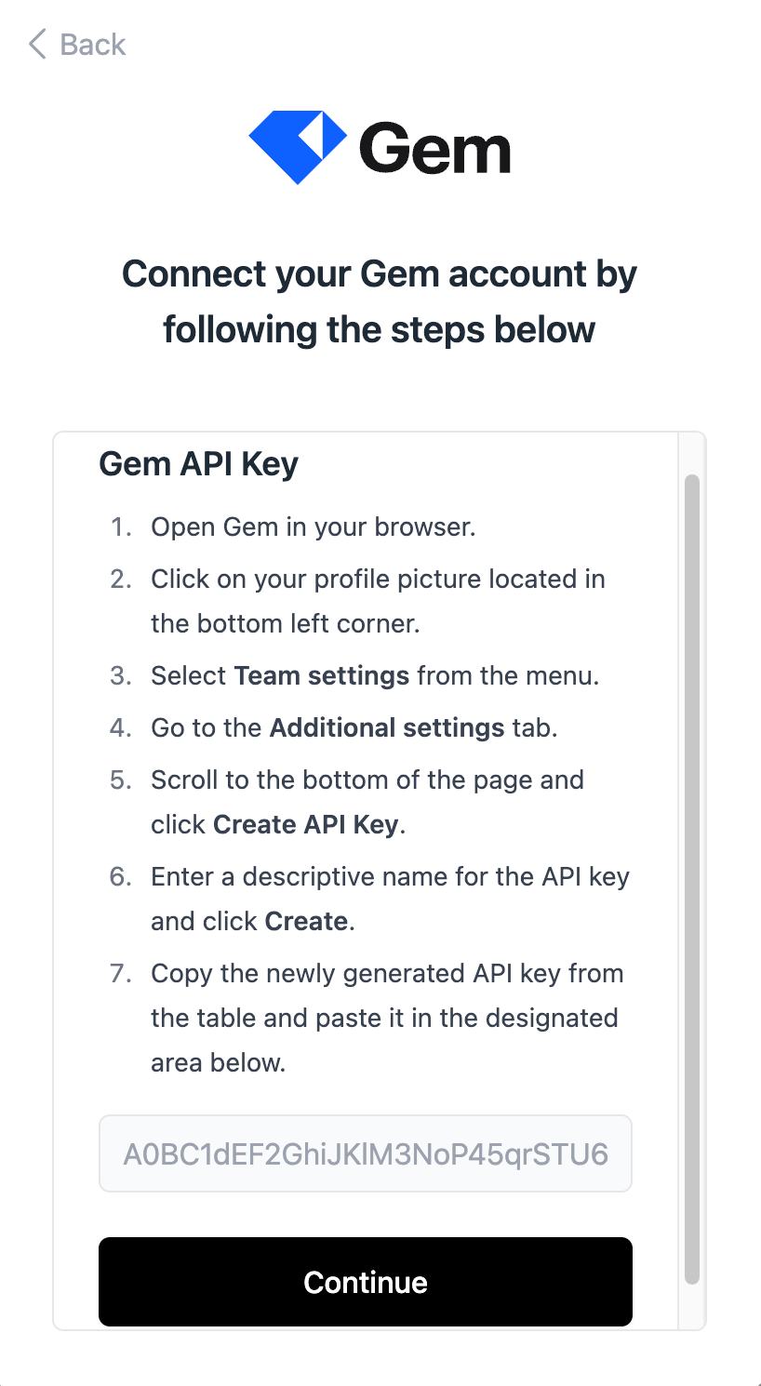This screenshot has height=1386, width=761.
Task: Click the step 7 copy API key instruction
Action: [387, 973]
